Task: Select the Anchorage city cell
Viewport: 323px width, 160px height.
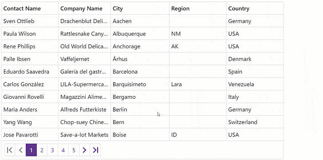Action: click(x=140, y=46)
